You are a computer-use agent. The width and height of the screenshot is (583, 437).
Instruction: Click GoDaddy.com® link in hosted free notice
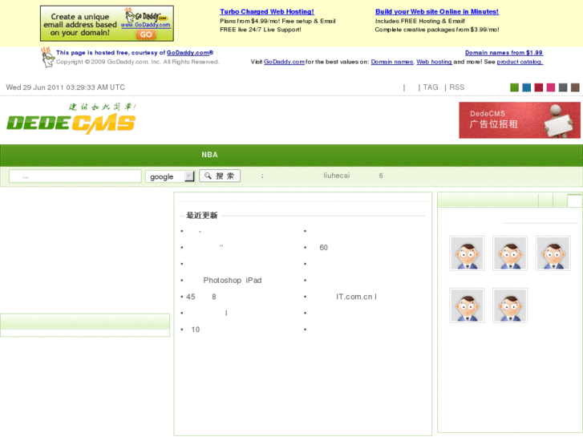click(190, 53)
